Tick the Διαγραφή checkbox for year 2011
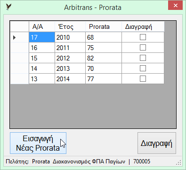 tap(143, 48)
